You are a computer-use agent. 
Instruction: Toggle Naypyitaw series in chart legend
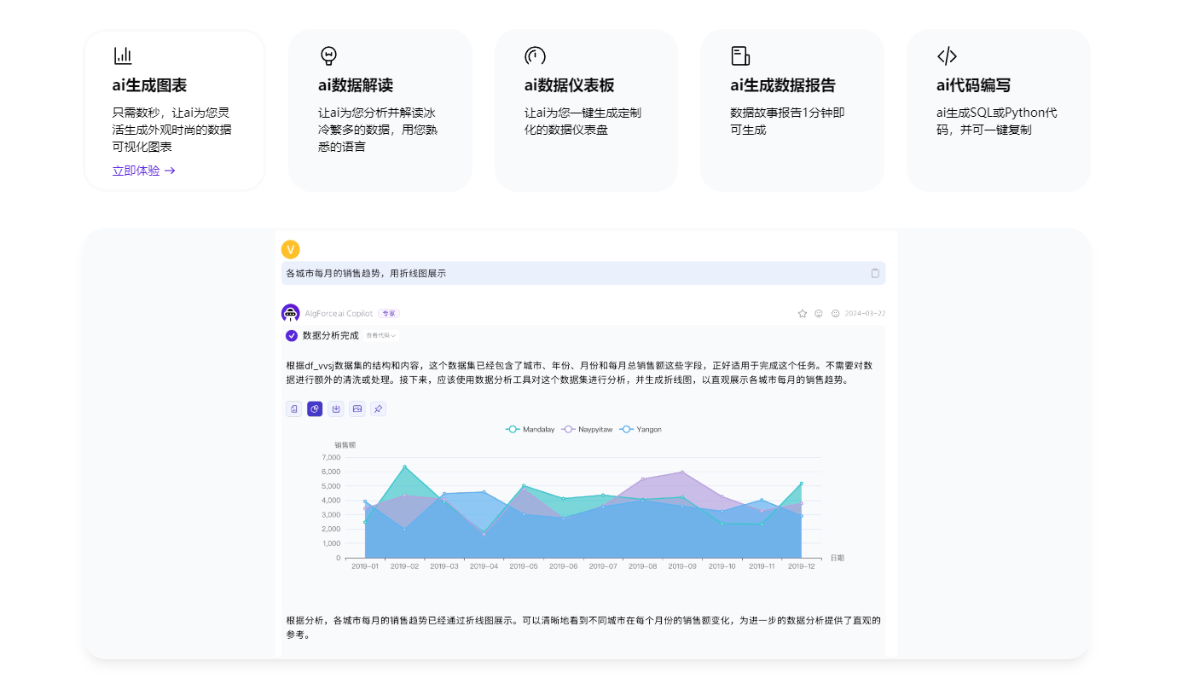[587, 429]
